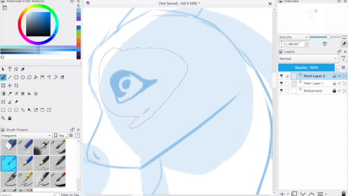Select the Text tool
The image size is (348, 196).
click(x=10, y=69)
